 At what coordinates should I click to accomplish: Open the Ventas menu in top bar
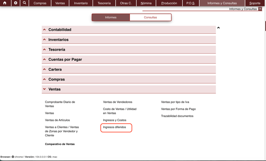click(60, 3)
